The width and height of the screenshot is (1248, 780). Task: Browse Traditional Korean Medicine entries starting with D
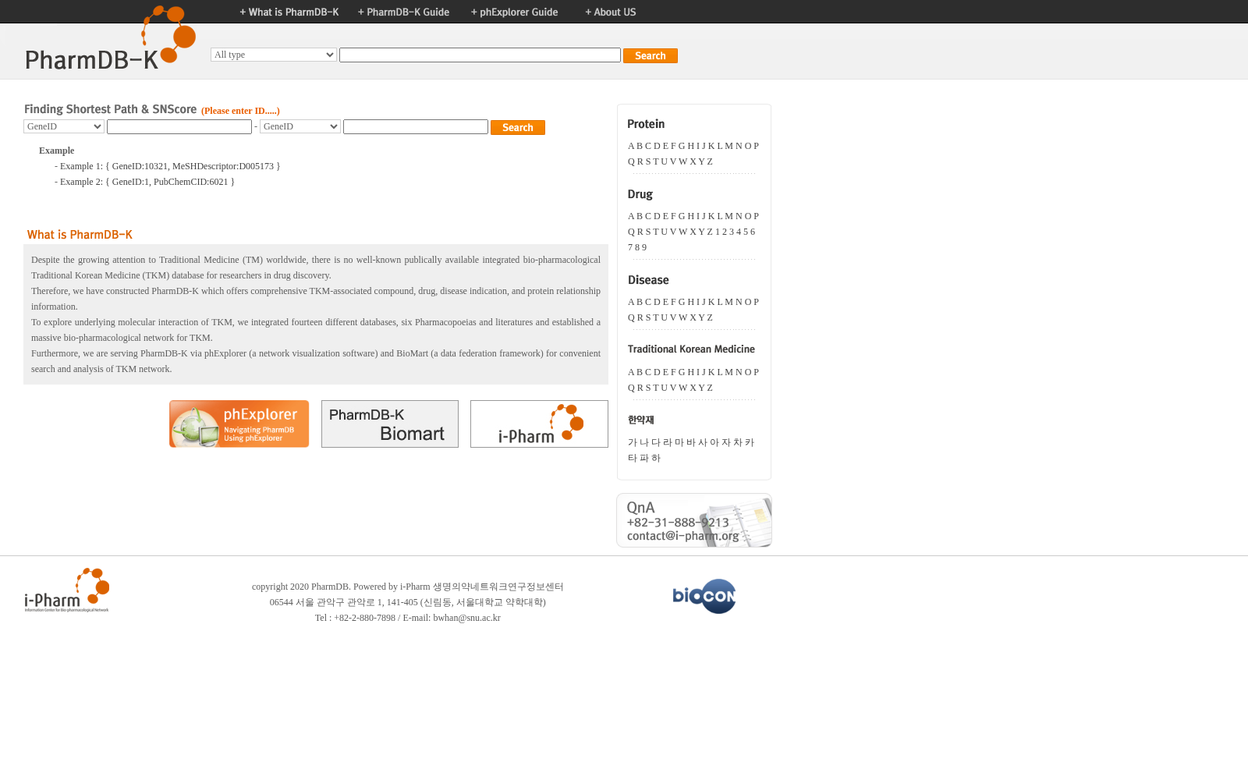[x=657, y=372]
